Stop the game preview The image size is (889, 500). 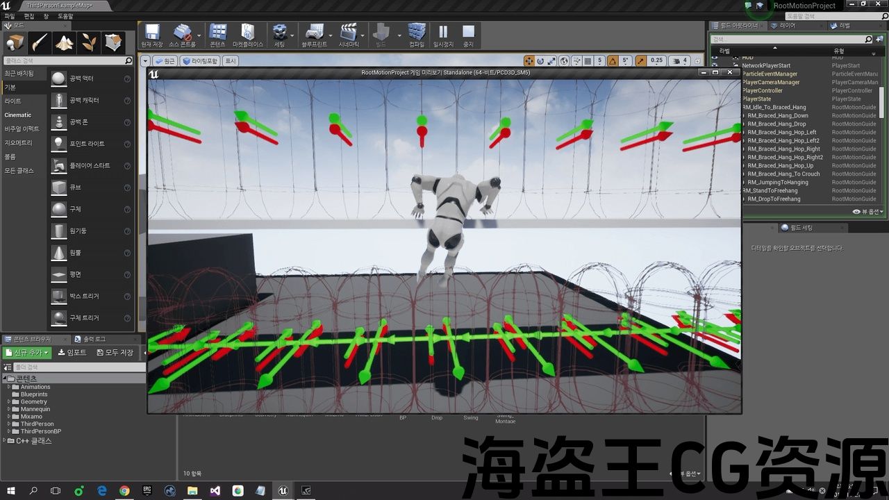click(468, 35)
